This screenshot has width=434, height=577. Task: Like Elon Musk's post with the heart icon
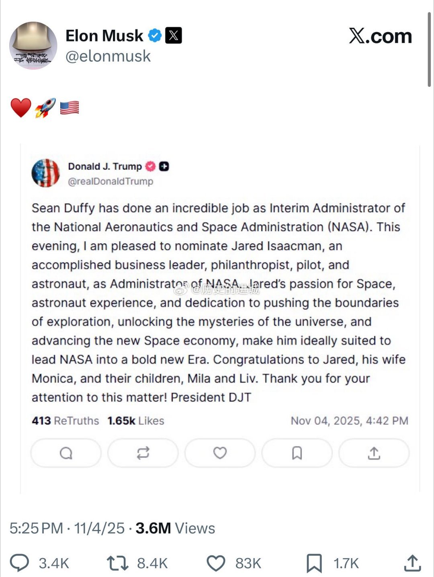click(x=216, y=563)
